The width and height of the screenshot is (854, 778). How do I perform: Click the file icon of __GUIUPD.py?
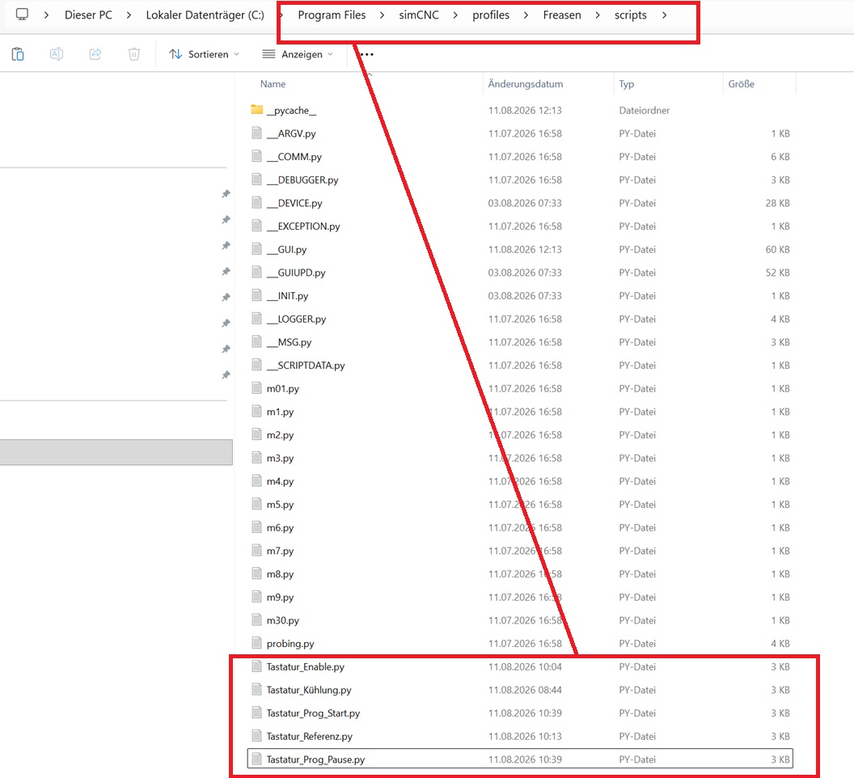coord(256,272)
